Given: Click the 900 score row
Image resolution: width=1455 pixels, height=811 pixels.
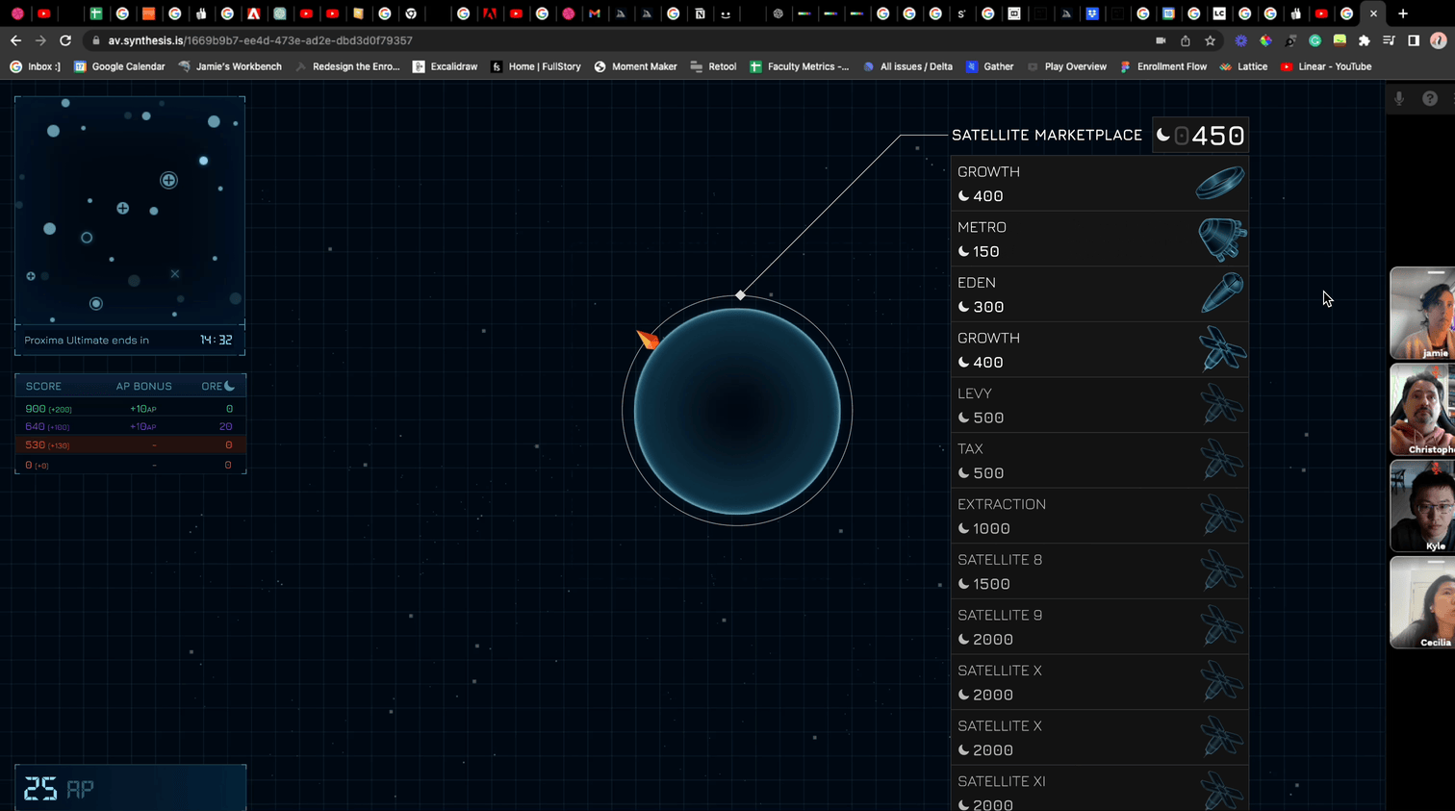Looking at the screenshot, I should point(131,409).
